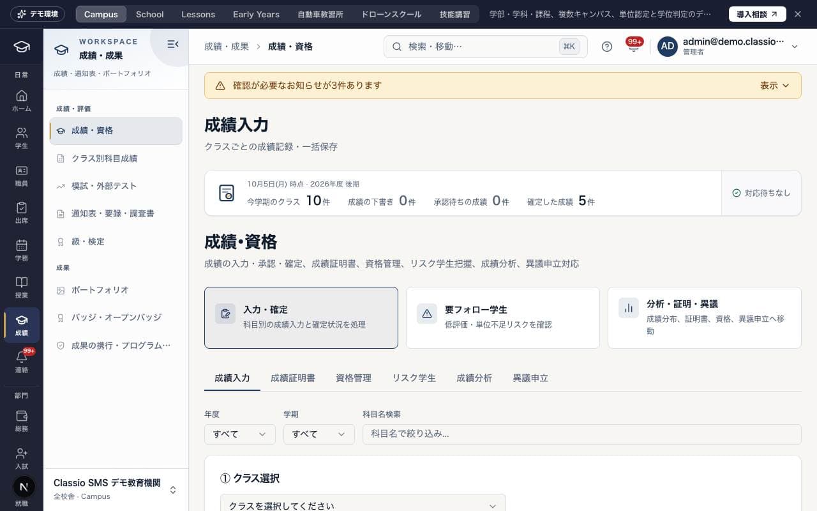Click the 導入相談 button

click(x=758, y=14)
